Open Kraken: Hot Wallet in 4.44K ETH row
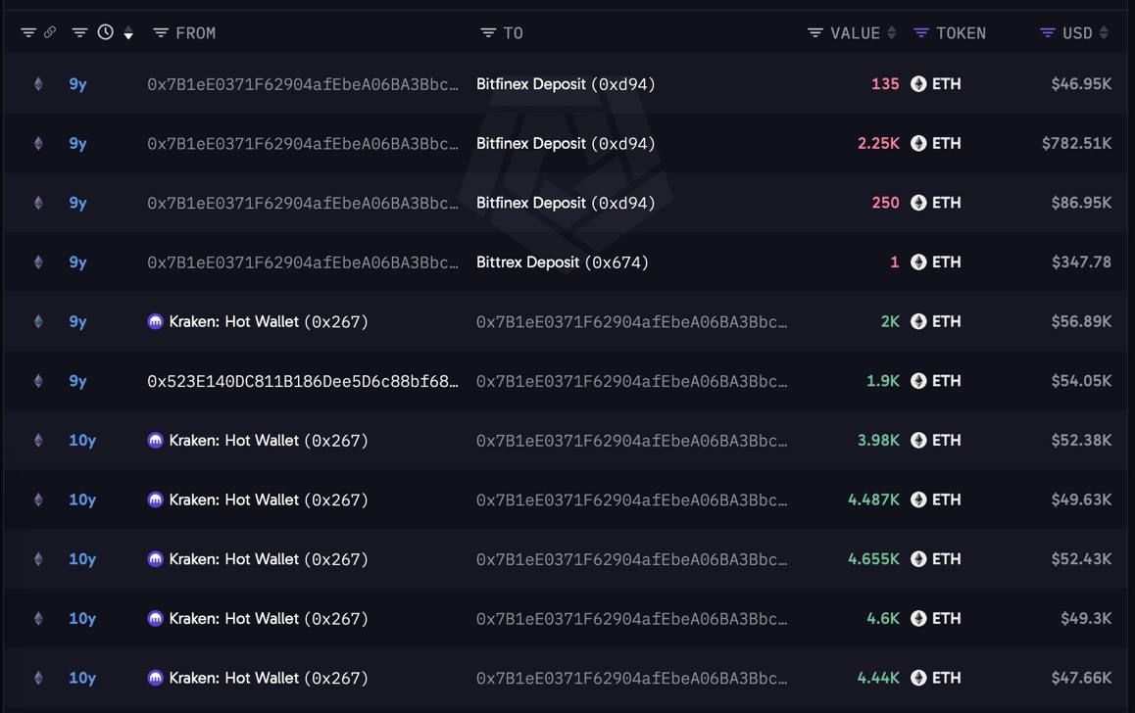The height and width of the screenshot is (713, 1135). pyautogui.click(x=269, y=678)
